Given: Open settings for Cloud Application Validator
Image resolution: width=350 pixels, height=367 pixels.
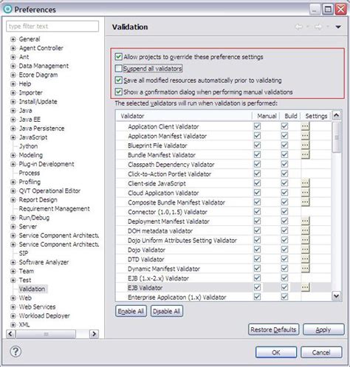Looking at the screenshot, I should click(305, 193).
